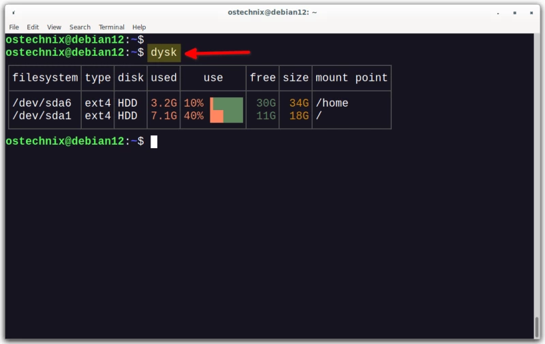Click the usage bar for /dev/sda6
The height and width of the screenshot is (344, 545).
point(226,103)
